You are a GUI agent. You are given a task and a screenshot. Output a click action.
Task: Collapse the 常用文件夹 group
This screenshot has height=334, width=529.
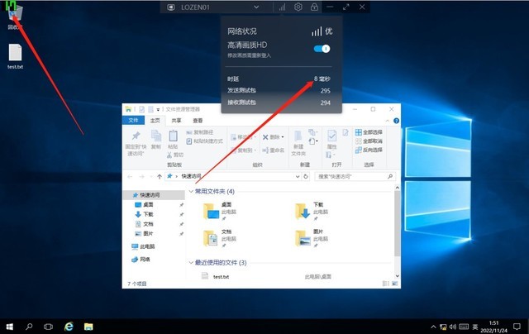click(193, 191)
